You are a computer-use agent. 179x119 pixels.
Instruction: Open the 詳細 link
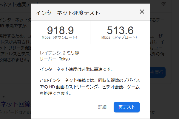[102, 107]
